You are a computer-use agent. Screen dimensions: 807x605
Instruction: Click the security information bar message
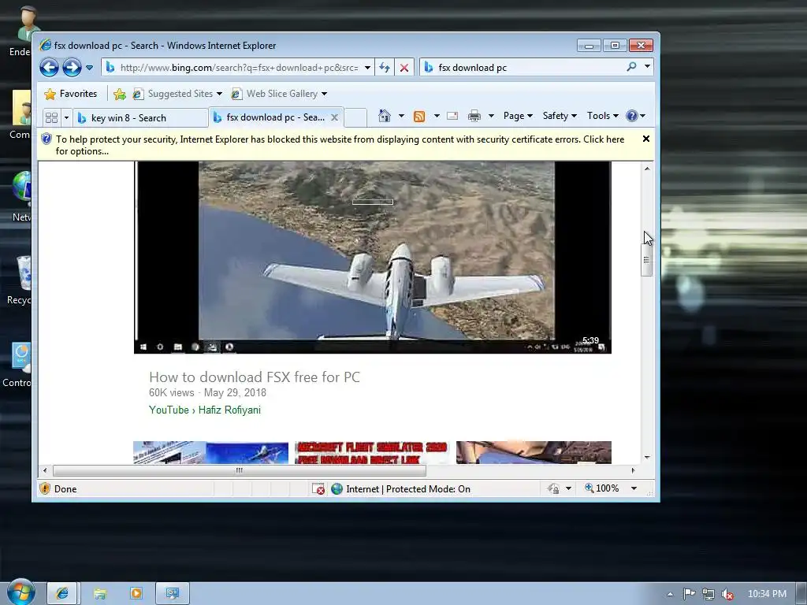tap(340, 145)
